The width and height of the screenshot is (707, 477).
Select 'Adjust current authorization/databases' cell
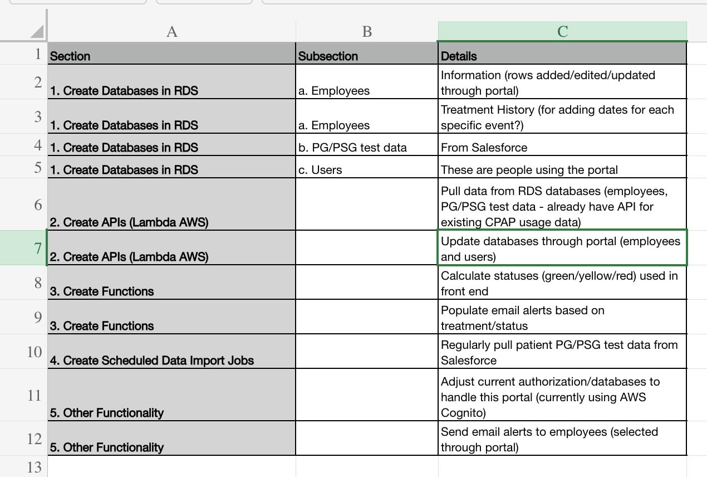562,397
